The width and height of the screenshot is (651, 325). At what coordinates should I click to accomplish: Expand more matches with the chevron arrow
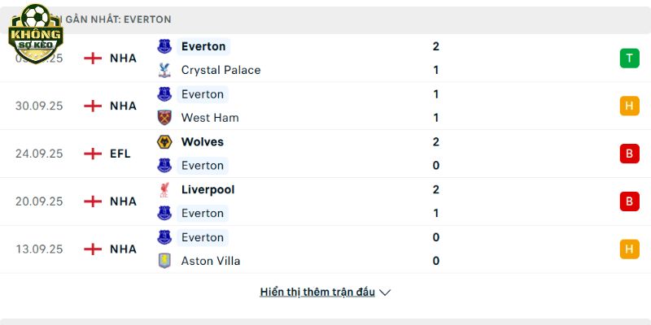[386, 292]
